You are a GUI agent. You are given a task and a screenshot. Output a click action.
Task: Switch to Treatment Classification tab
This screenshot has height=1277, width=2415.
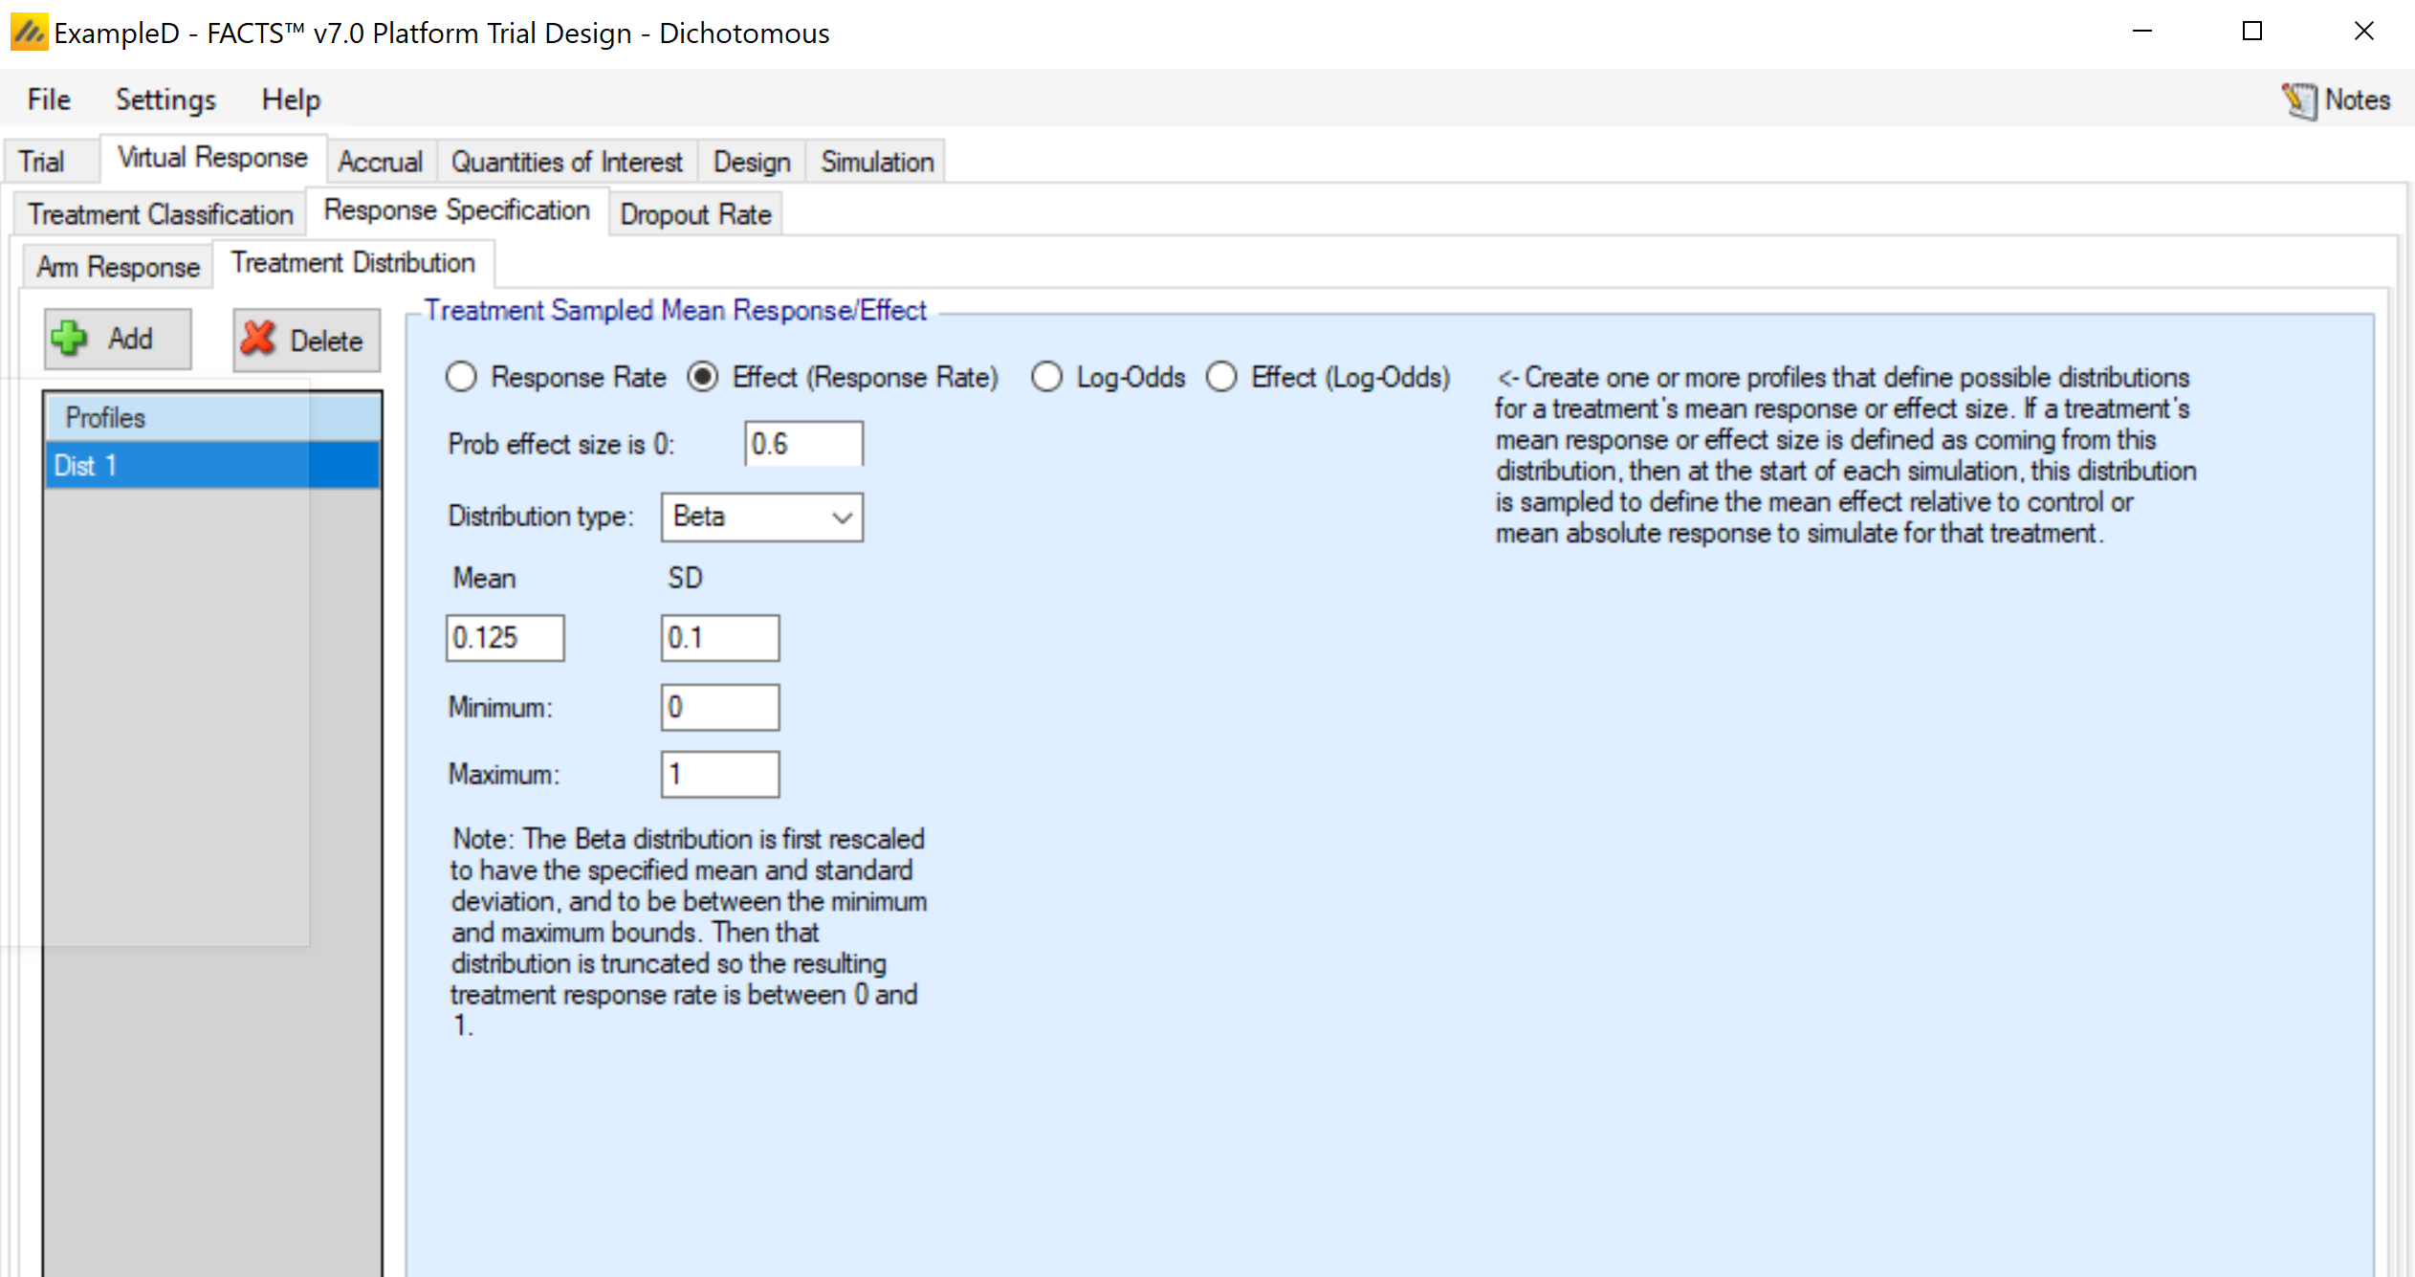pyautogui.click(x=160, y=214)
